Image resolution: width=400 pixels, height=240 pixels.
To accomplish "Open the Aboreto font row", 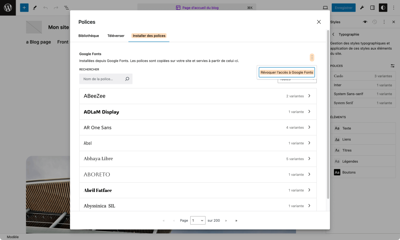I will tap(198, 174).
